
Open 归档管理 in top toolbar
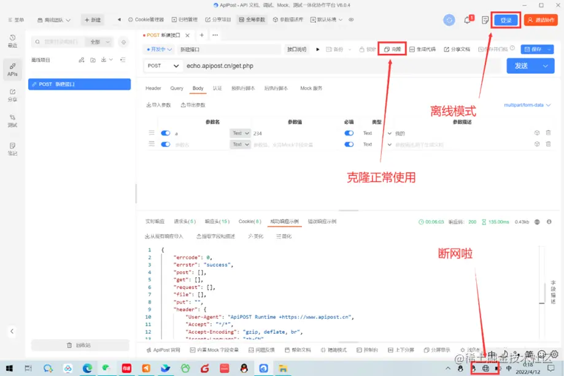185,20
